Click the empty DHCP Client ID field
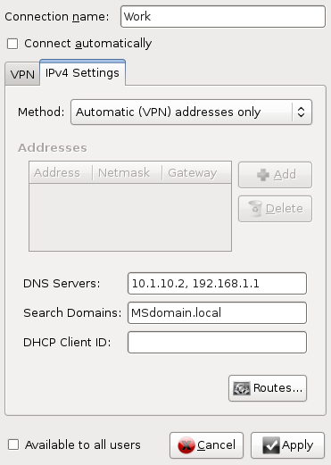331x465 pixels. coord(217,343)
